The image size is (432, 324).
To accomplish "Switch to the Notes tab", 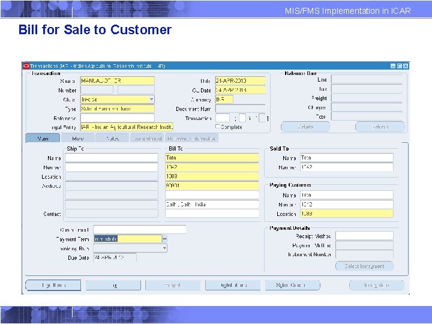I will point(112,138).
